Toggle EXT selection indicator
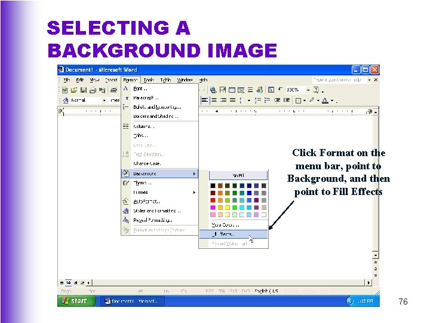Image resolution: width=430 pixels, height=323 pixels. [x=234, y=291]
